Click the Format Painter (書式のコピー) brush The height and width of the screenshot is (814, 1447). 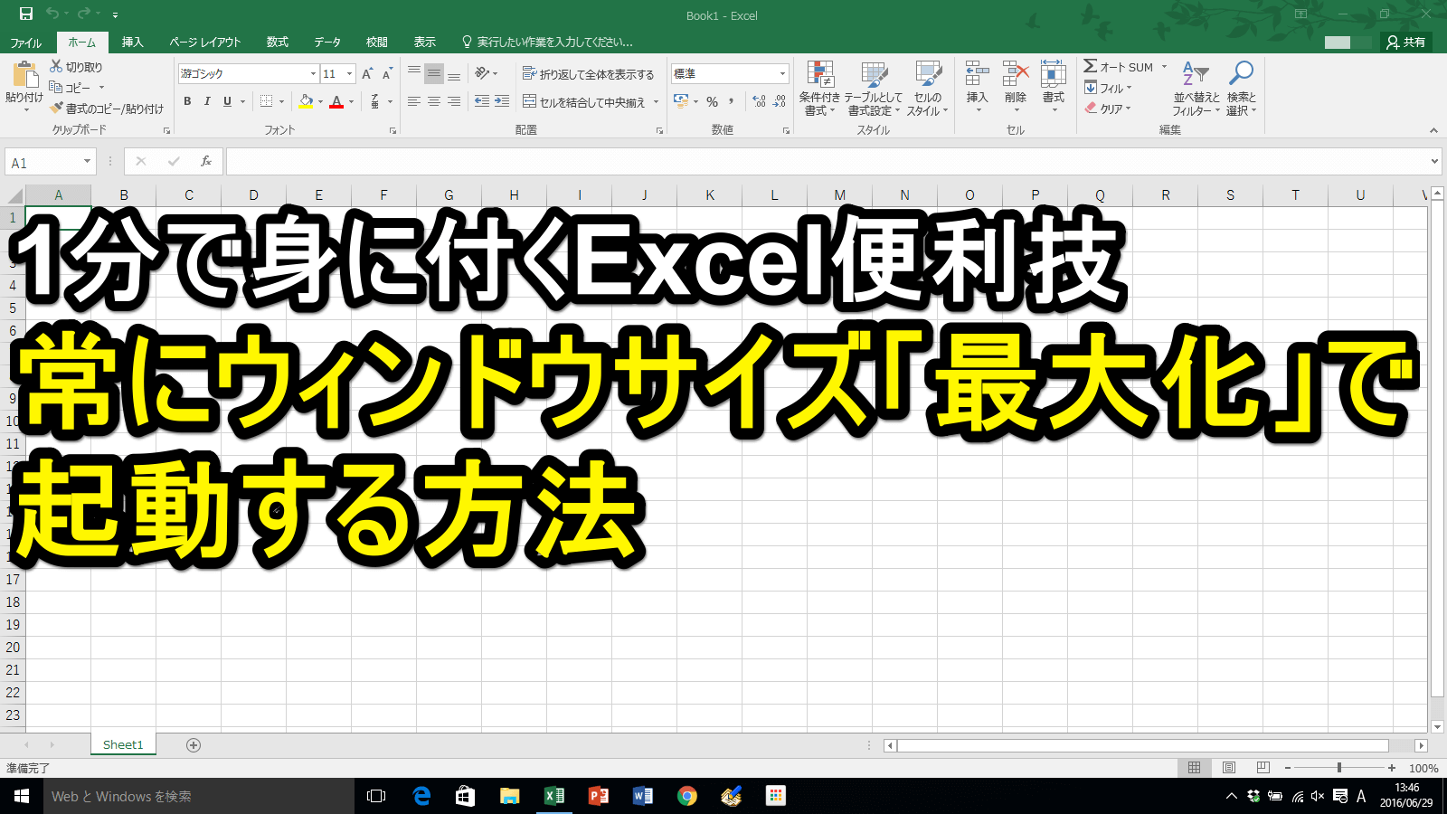pyautogui.click(x=56, y=108)
